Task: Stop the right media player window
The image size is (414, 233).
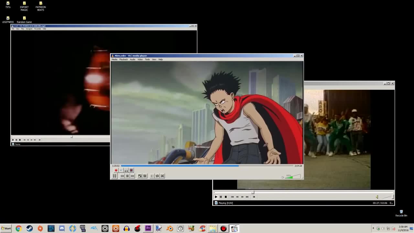Action: 226,197
